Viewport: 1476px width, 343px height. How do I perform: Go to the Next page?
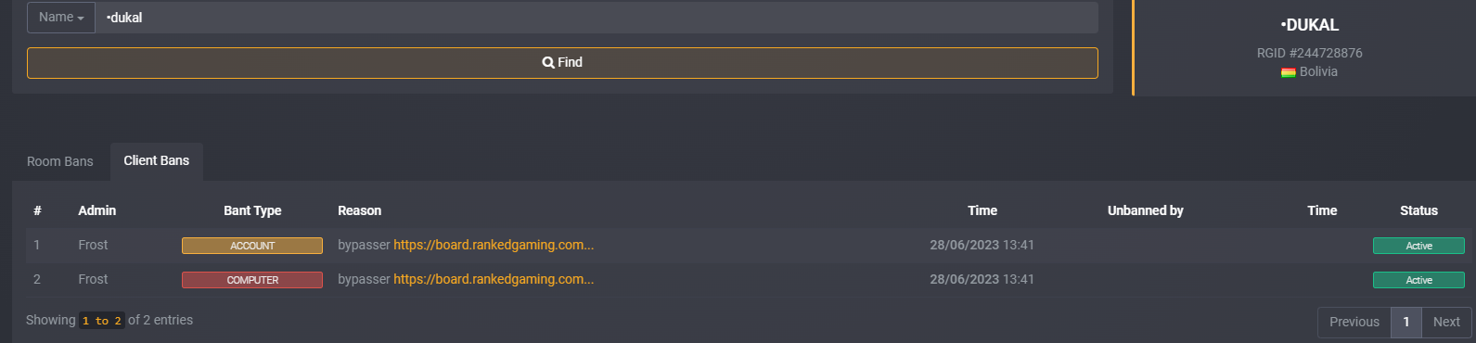click(1446, 322)
